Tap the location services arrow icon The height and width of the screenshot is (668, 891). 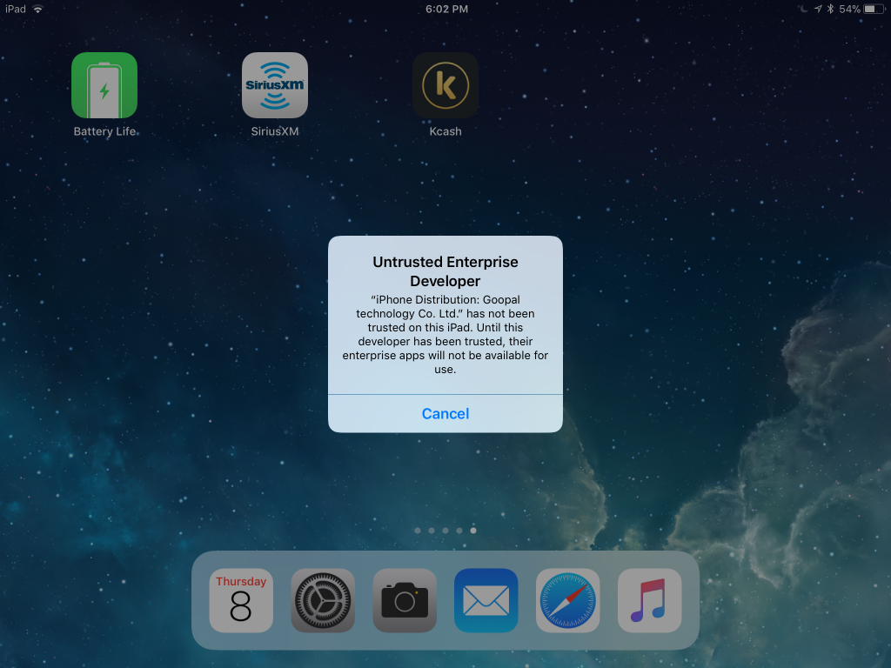pos(817,9)
